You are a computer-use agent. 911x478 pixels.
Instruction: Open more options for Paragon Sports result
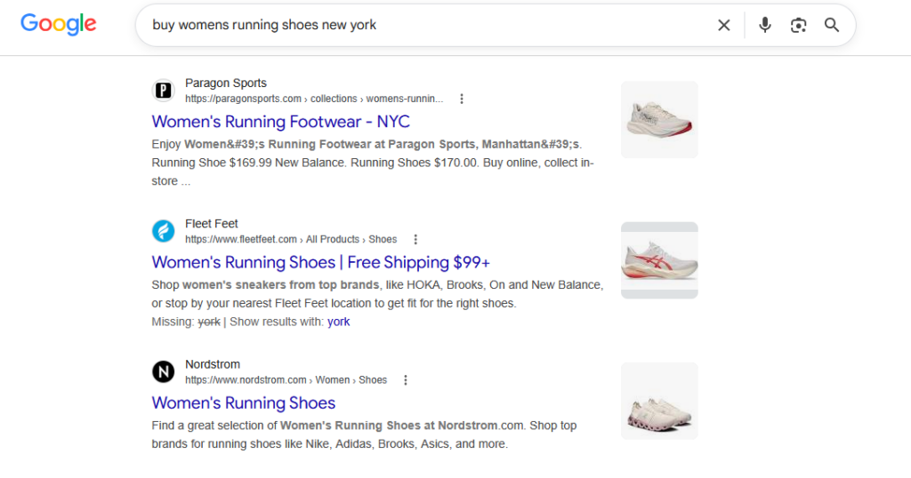point(462,100)
